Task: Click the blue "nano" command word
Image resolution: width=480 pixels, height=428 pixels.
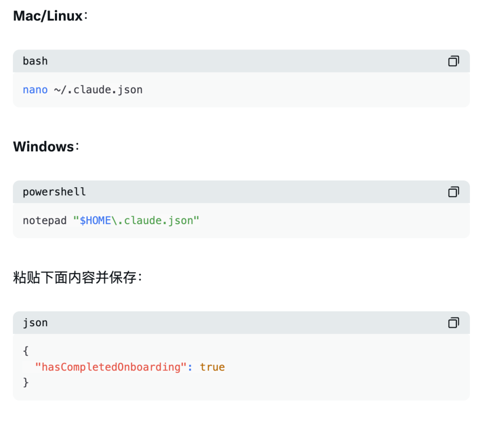Action: [x=35, y=90]
